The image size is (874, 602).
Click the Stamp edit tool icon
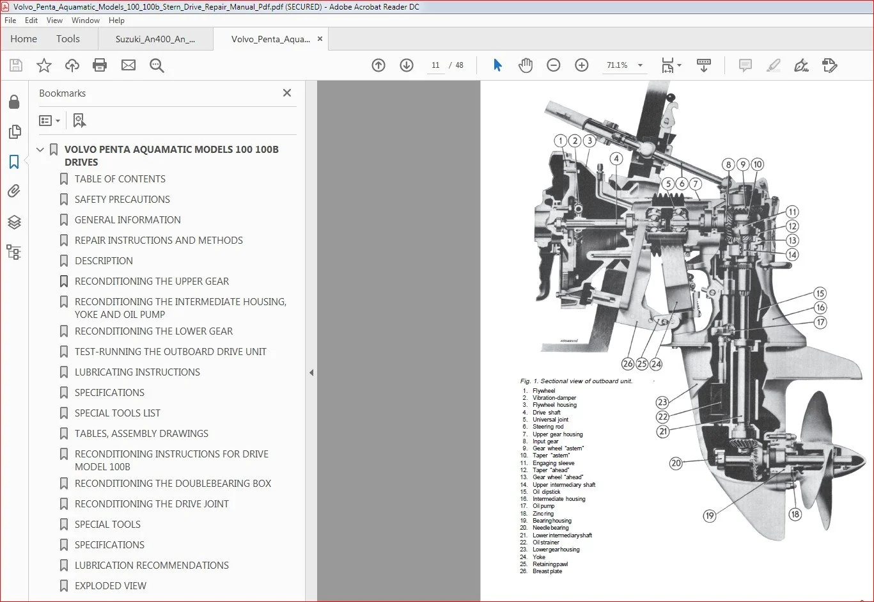pos(830,65)
